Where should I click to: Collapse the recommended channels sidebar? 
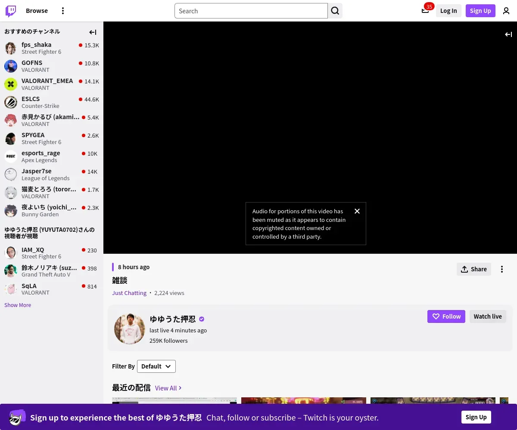93,32
